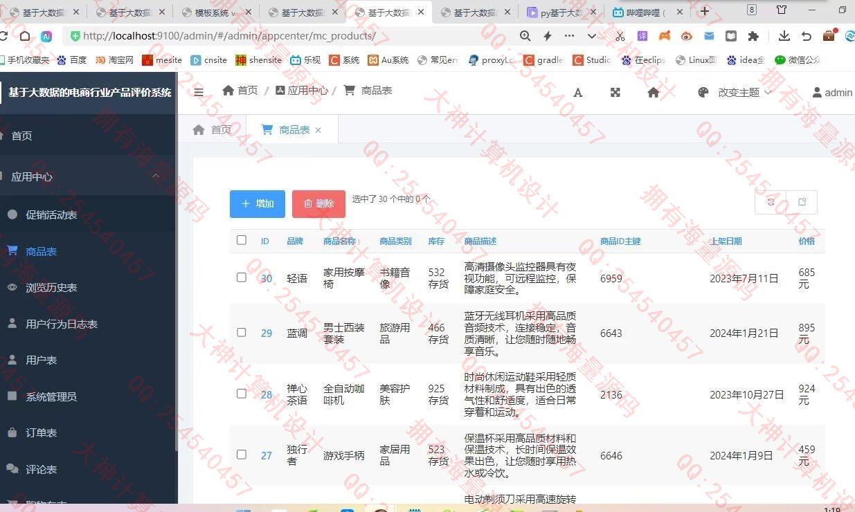This screenshot has width=855, height=512.
Task: Open the gradle bookmark
Action: coord(543,60)
